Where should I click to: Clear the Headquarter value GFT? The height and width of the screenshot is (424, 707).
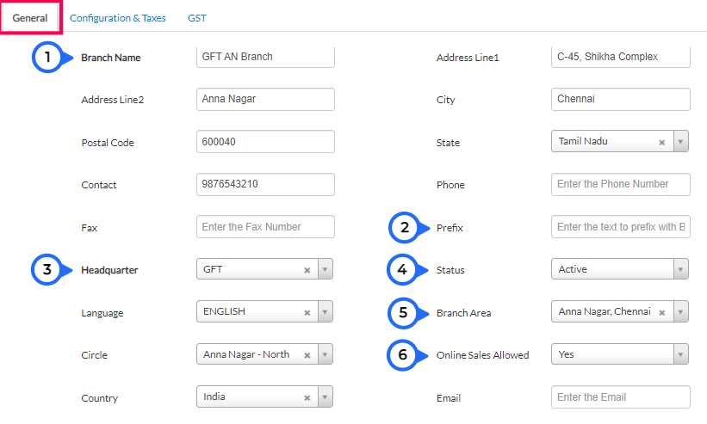click(307, 270)
